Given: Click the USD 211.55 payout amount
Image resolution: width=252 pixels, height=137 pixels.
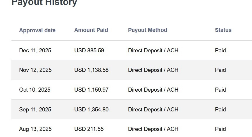Looking at the screenshot, I should point(89,129).
